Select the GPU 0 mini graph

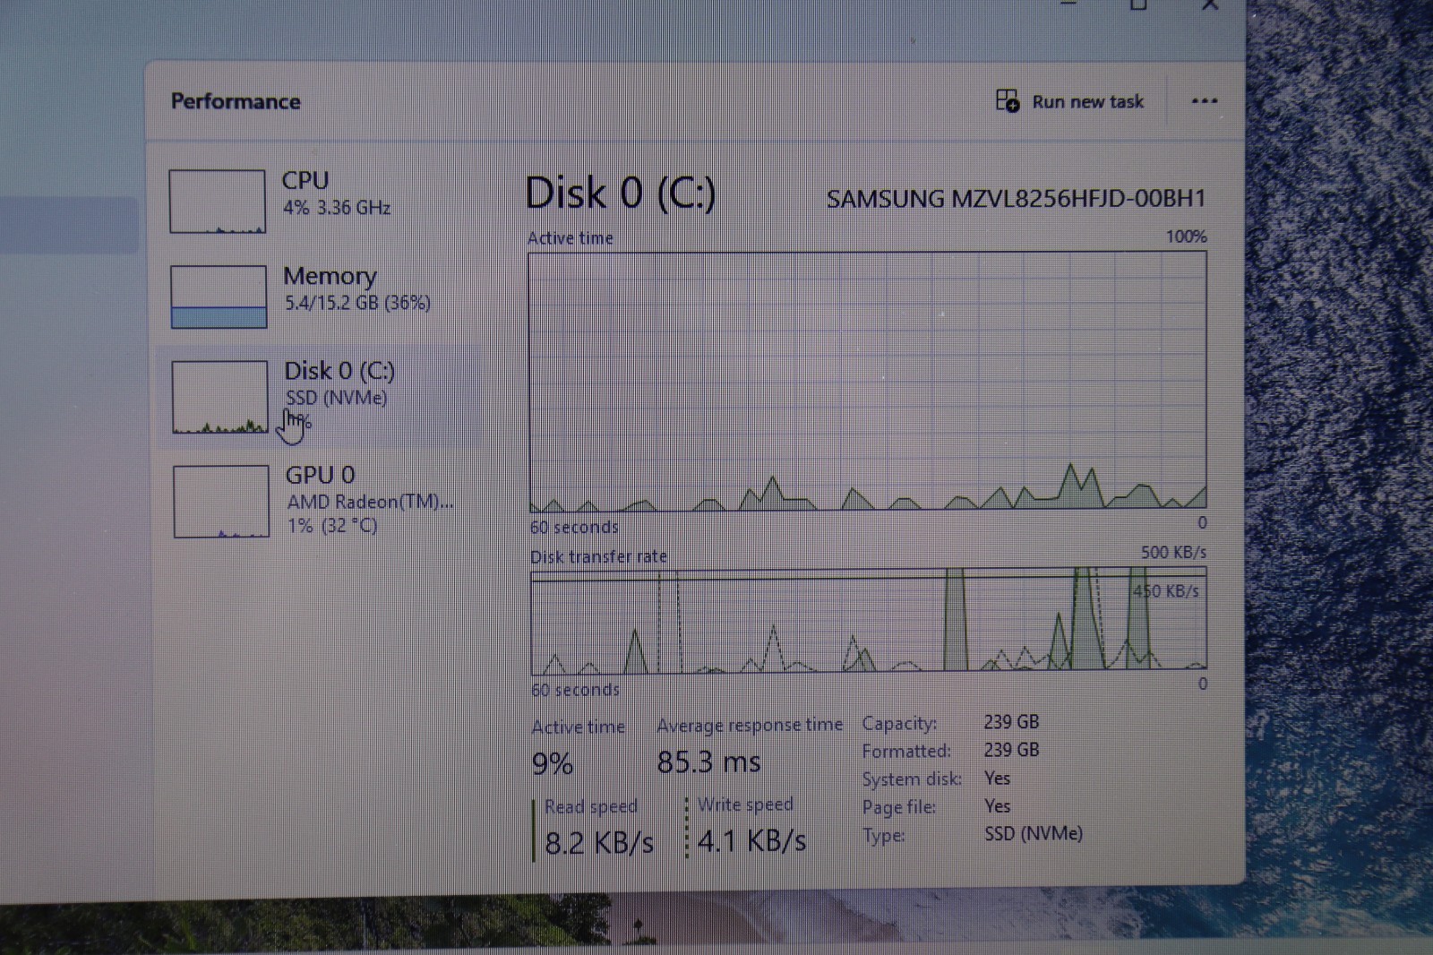[221, 501]
